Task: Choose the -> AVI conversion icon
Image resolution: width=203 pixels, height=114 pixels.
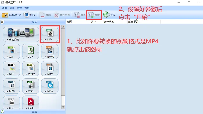Action: click(12, 51)
